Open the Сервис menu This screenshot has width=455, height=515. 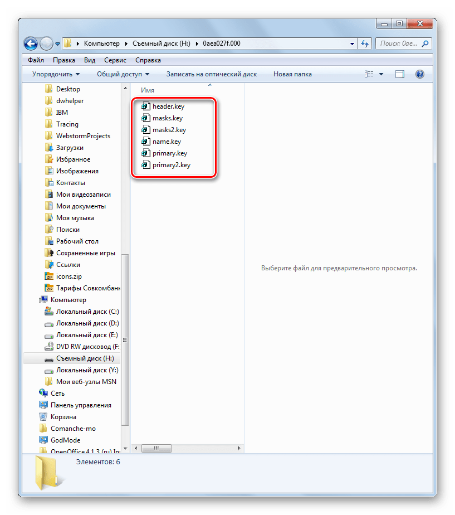pyautogui.click(x=115, y=60)
